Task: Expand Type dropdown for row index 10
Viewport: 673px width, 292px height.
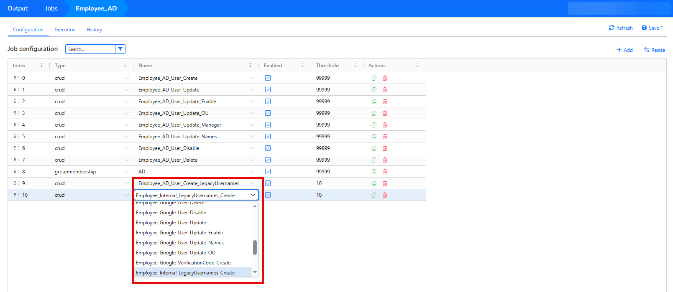Action: (x=127, y=195)
